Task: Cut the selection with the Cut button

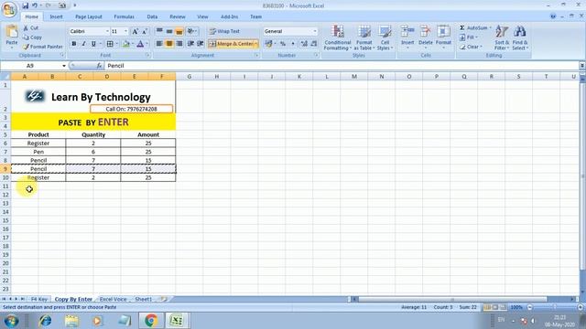Action: (30, 28)
